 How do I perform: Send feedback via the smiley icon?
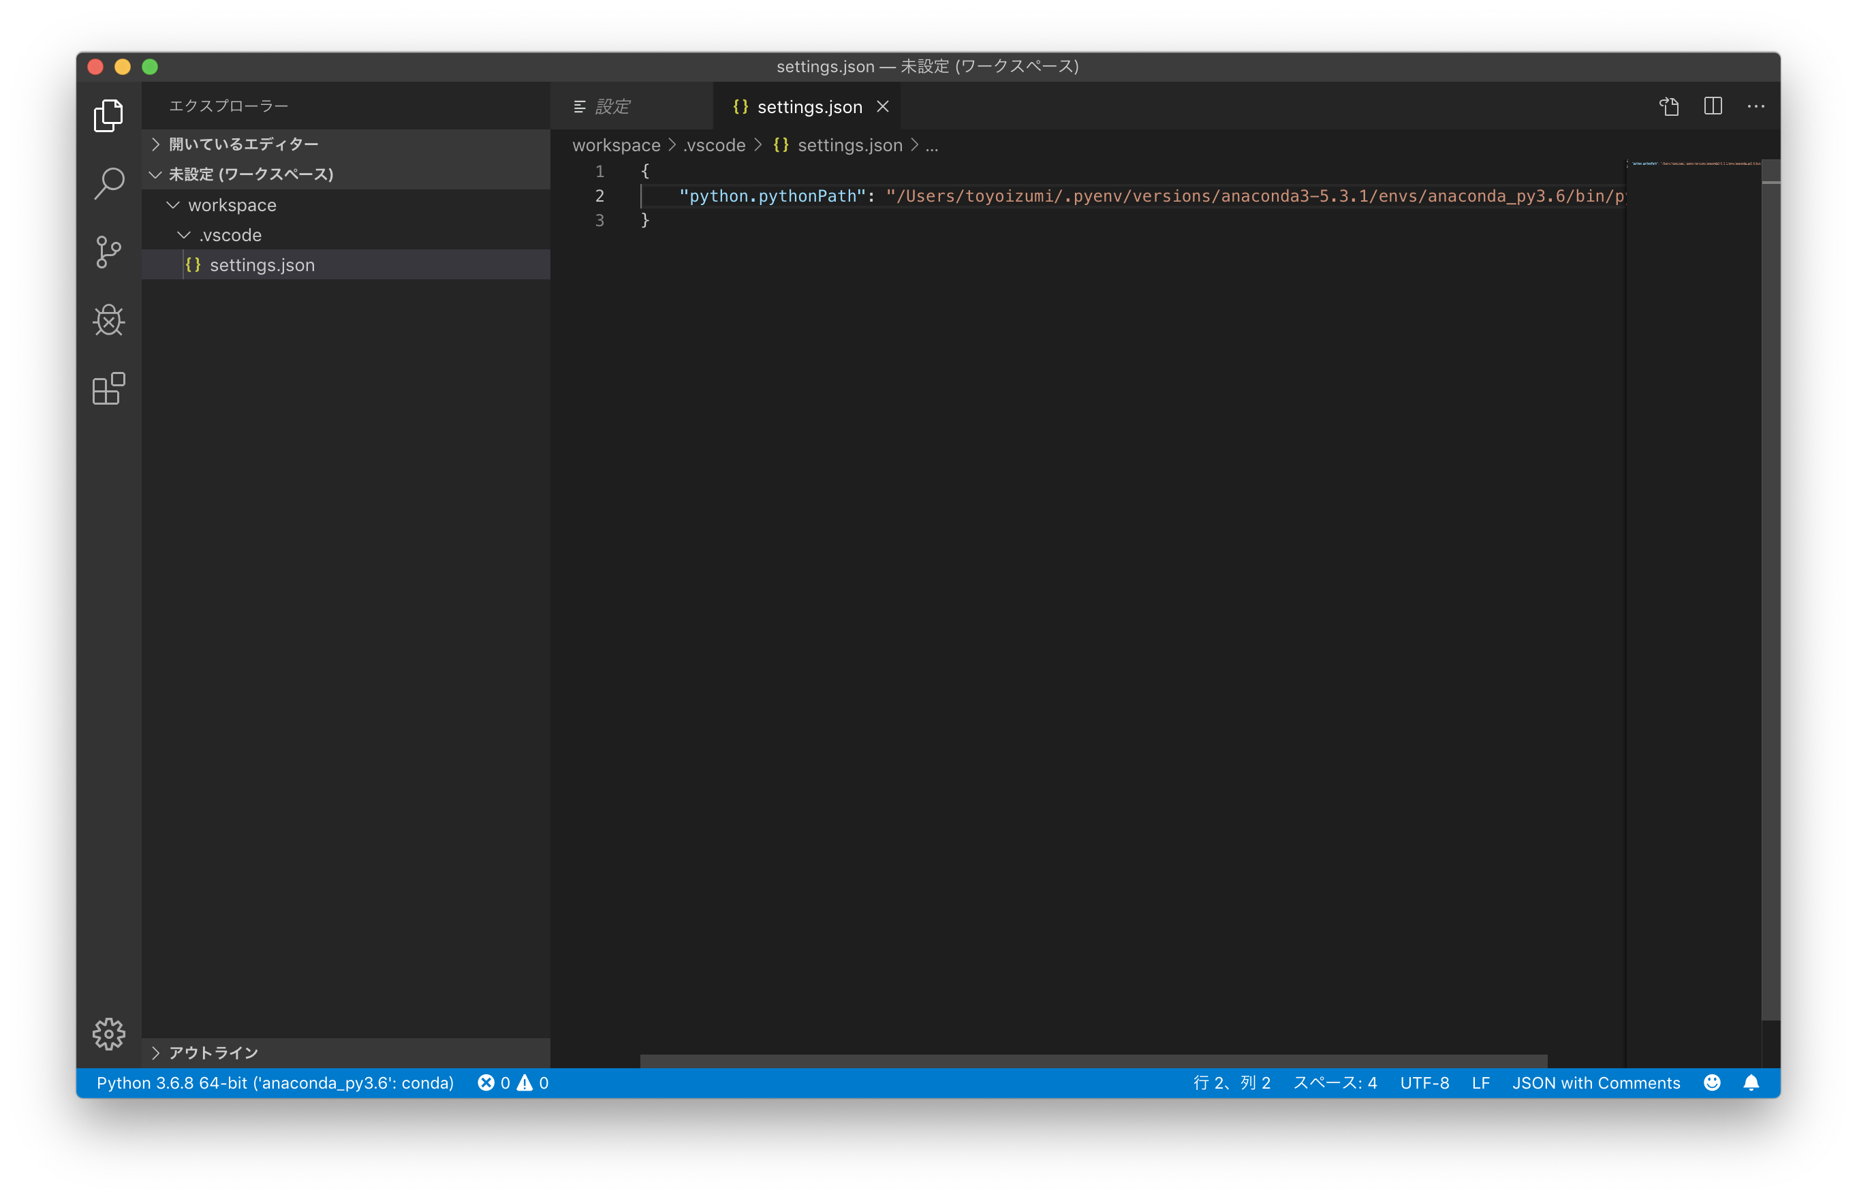[1711, 1083]
